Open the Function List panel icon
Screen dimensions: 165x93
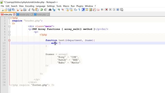94,10
